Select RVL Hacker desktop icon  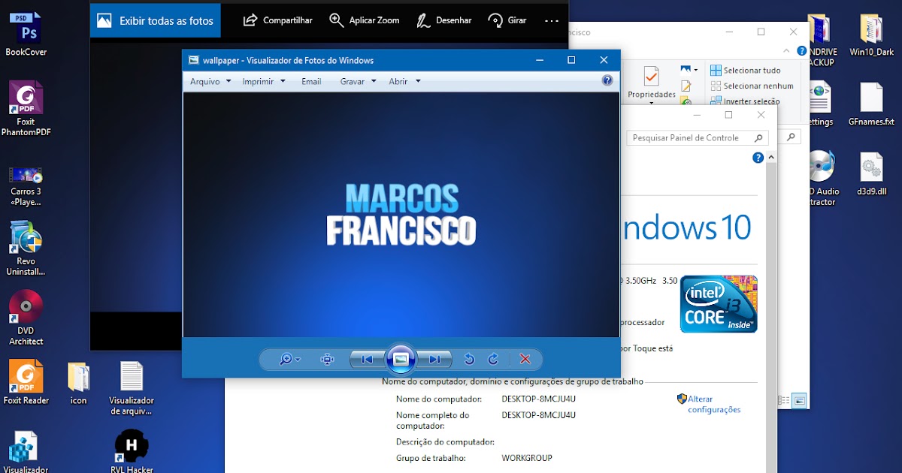click(x=132, y=452)
